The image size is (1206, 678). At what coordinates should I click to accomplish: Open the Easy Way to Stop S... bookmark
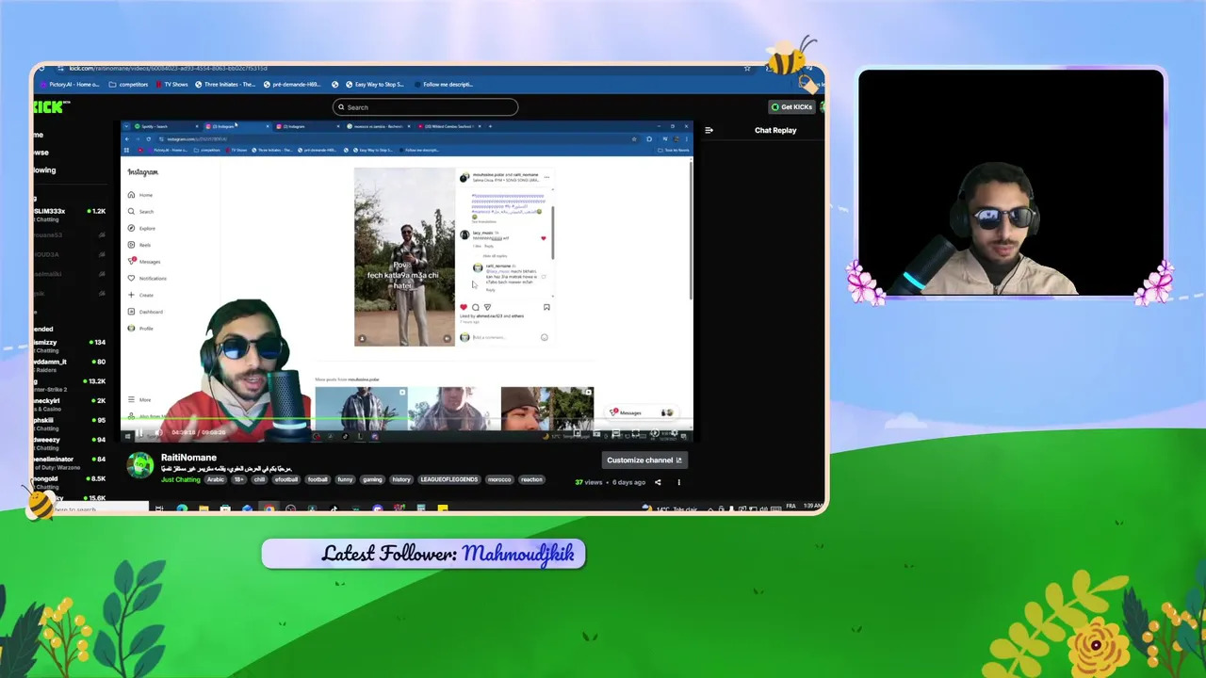[374, 84]
